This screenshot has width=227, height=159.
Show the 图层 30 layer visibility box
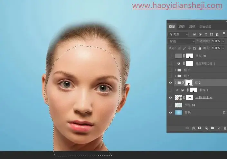point(171,56)
